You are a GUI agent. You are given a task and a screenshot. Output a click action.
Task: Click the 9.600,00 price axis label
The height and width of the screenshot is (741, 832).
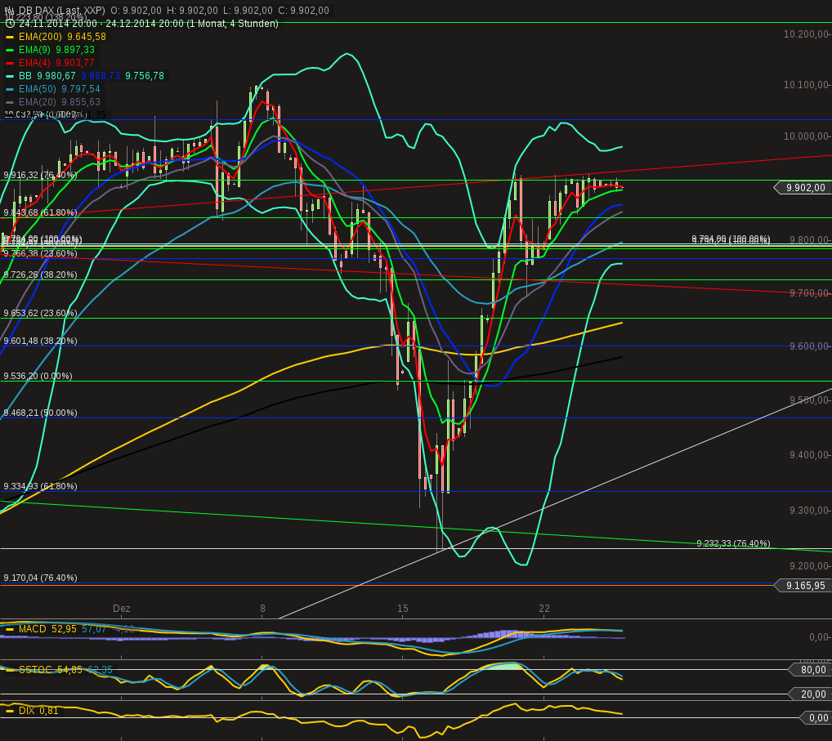coord(809,346)
